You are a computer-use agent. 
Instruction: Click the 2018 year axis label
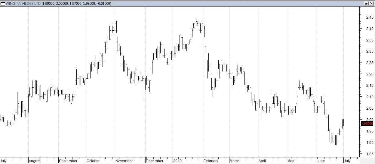click(x=178, y=161)
